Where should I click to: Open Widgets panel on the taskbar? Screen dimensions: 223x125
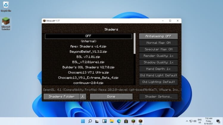(x=105, y=121)
